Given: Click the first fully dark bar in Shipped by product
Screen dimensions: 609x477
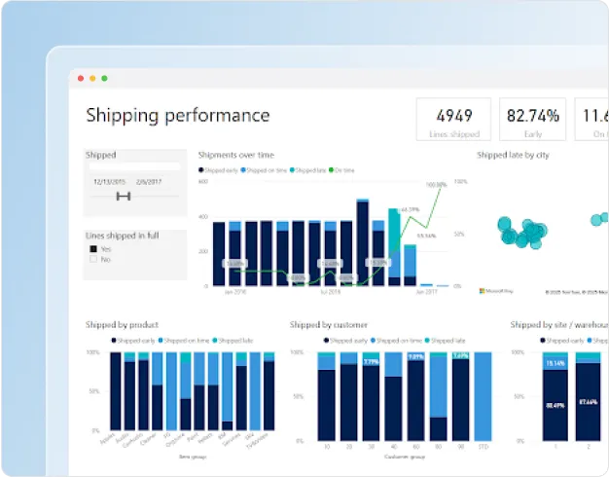Looking at the screenshot, I should tap(116, 391).
